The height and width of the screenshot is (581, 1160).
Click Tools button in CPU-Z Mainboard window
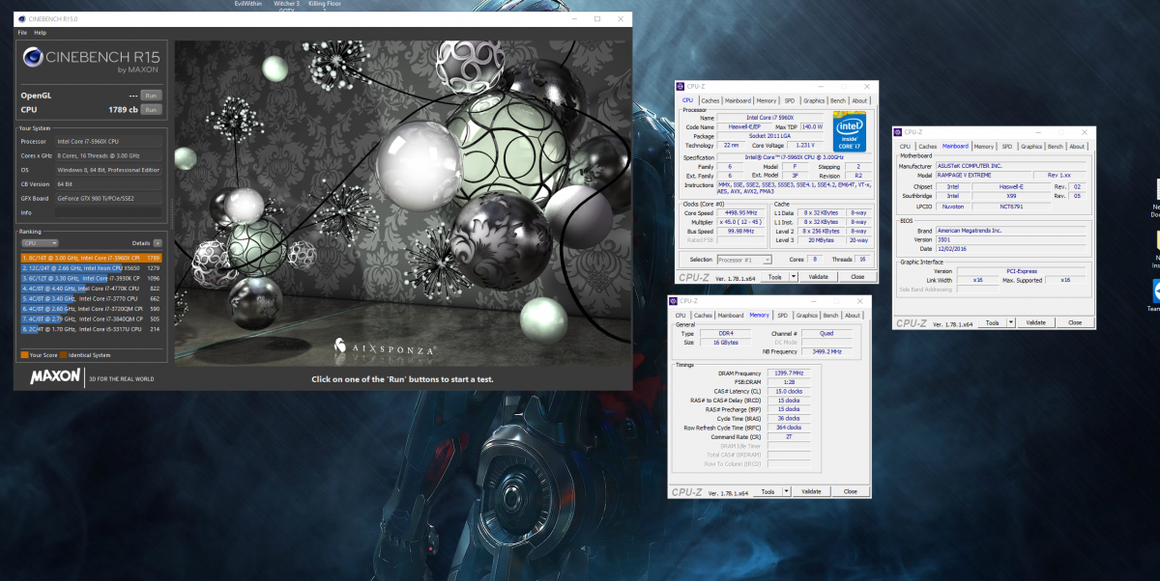point(992,322)
